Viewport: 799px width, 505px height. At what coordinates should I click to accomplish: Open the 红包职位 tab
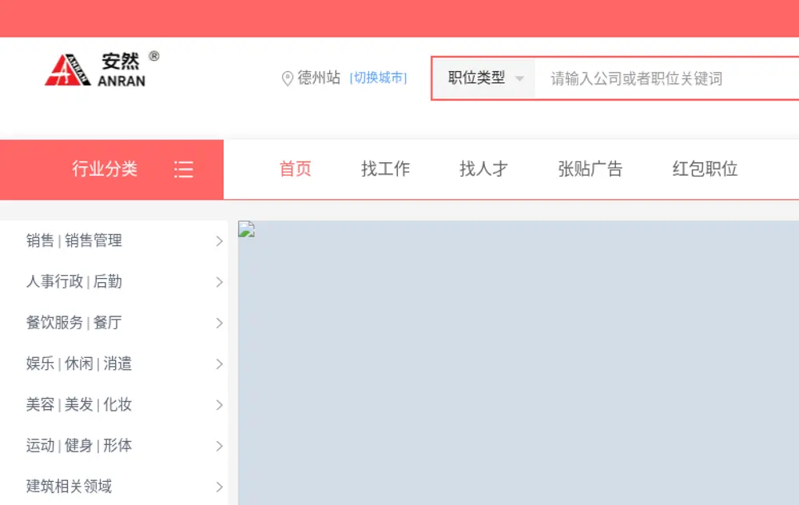tap(706, 169)
